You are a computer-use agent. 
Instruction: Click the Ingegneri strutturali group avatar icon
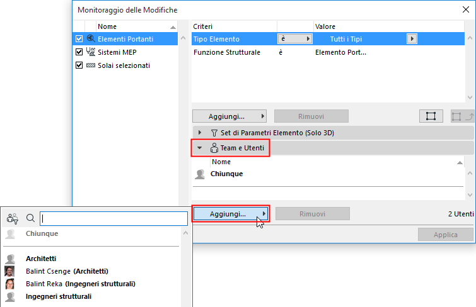[x=10, y=297]
